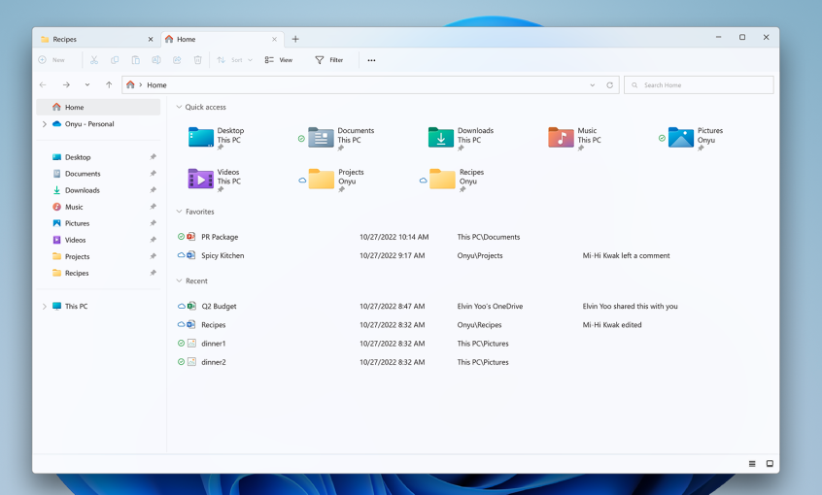This screenshot has height=495, width=822.
Task: Open the View options button
Action: [x=279, y=60]
